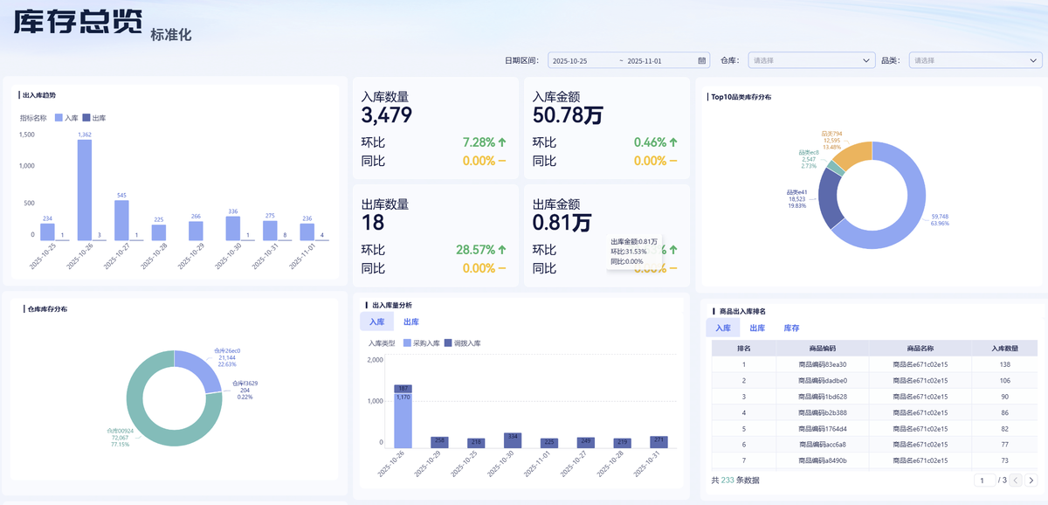Click cell 商品编码1bd628
1048x505 pixels.
coord(823,397)
